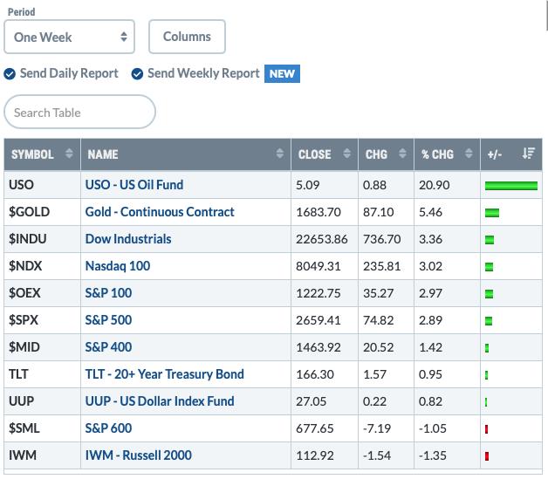Screen dimensions: 548x479
Task: Click the green change bar for $GOLD
Action: tap(492, 212)
